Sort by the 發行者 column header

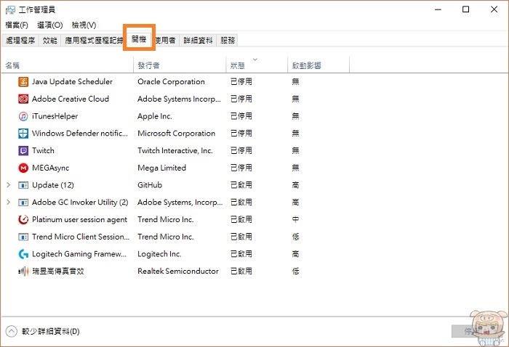[x=180, y=65]
